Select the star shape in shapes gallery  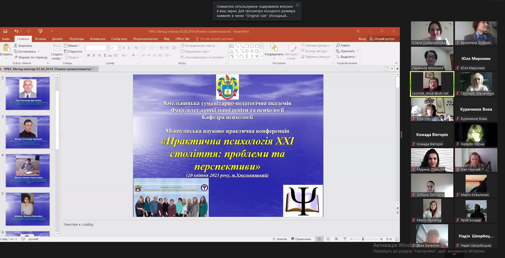click(x=257, y=56)
